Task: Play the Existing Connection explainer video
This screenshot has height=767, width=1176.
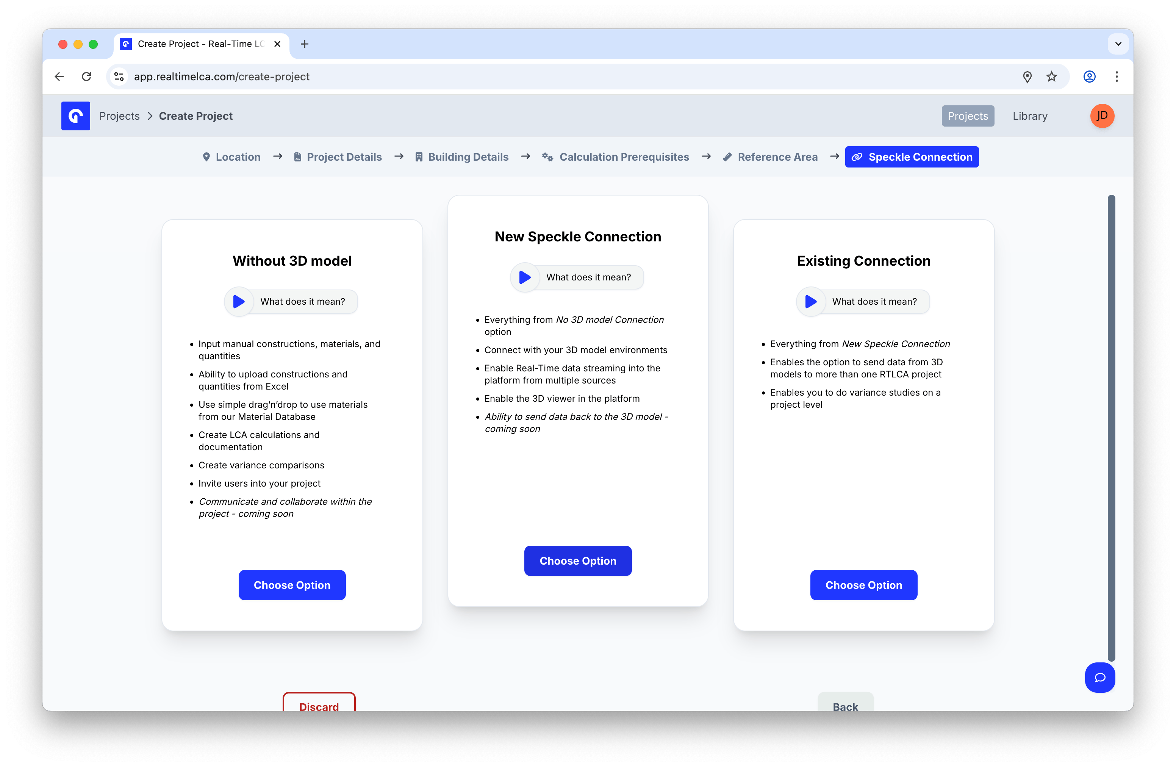Action: (x=811, y=302)
